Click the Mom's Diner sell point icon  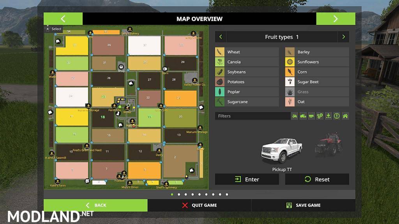point(129,183)
